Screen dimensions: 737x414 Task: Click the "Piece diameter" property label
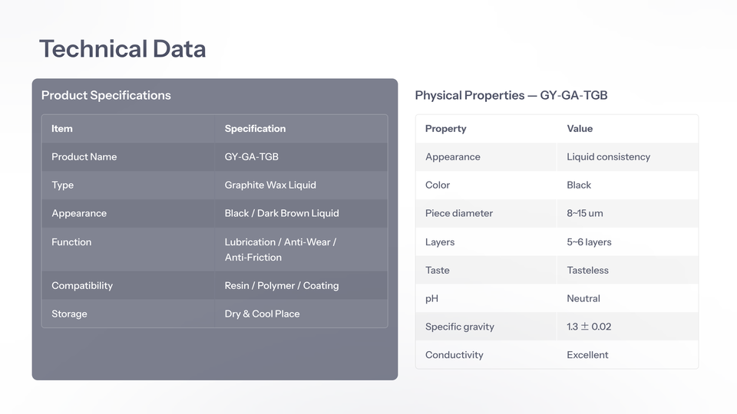pyautogui.click(x=459, y=213)
